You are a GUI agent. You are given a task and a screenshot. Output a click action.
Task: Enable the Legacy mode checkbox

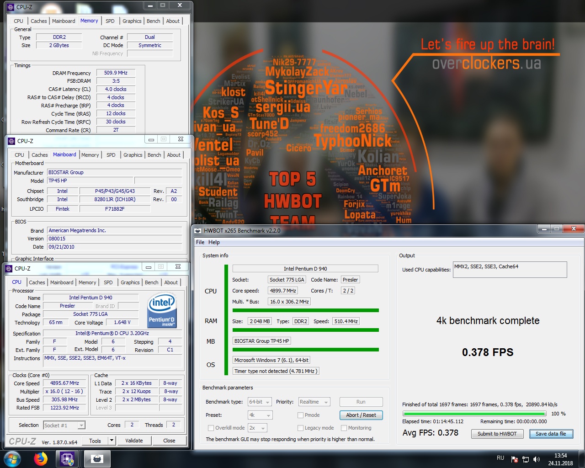300,428
